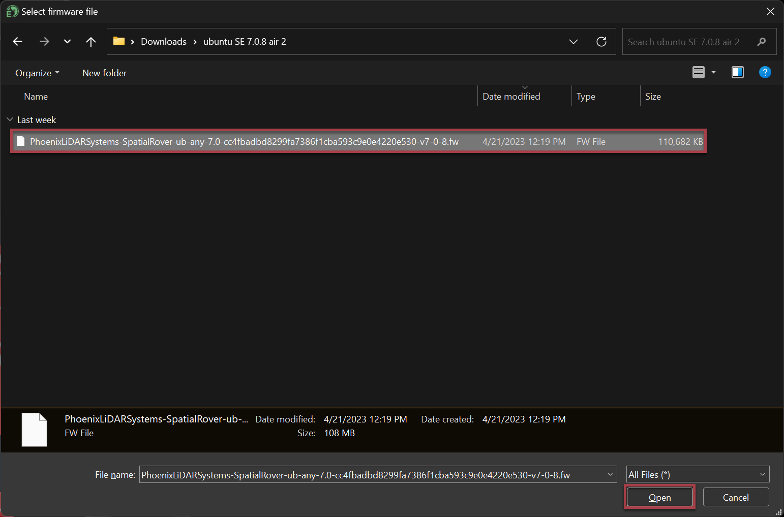The image size is (784, 517).
Task: Click New folder in toolbar
Action: point(104,73)
